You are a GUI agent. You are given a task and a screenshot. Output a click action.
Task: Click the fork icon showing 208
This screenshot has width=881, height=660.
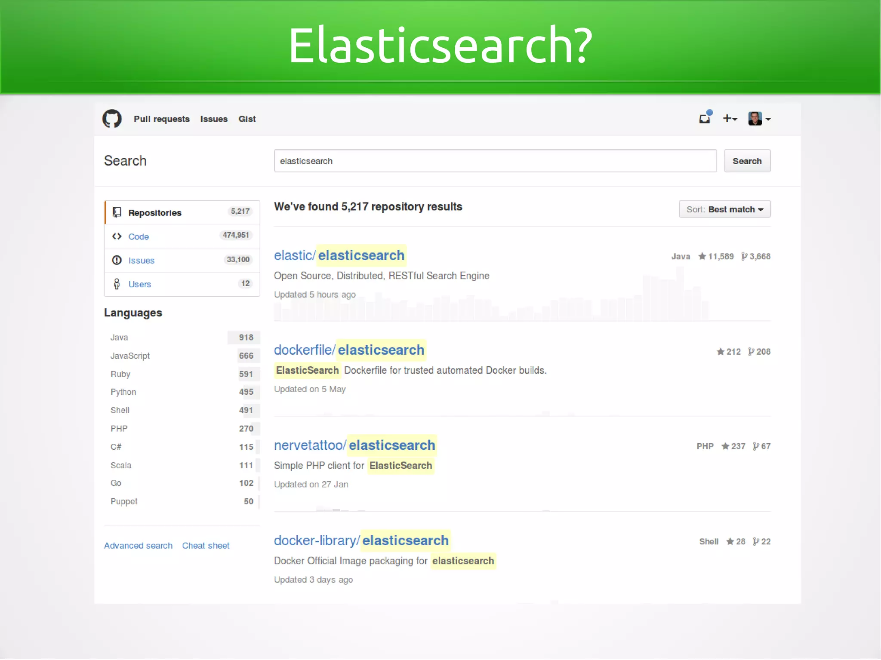pos(751,352)
